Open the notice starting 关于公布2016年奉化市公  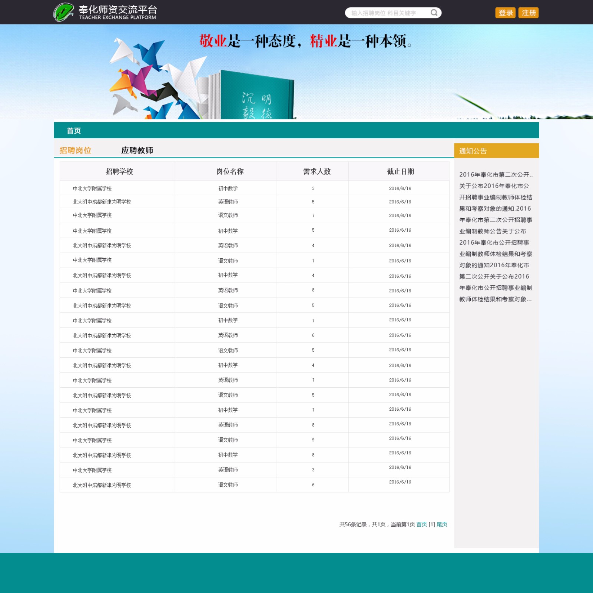[494, 186]
